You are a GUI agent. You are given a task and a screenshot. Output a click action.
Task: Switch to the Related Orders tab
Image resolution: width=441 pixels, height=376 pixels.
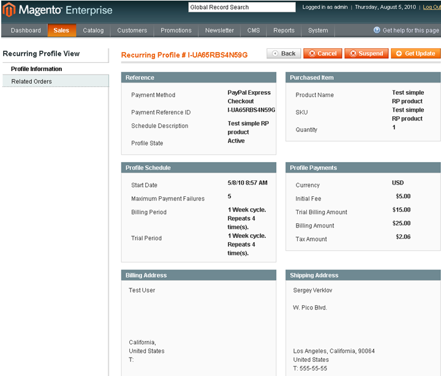(x=55, y=81)
